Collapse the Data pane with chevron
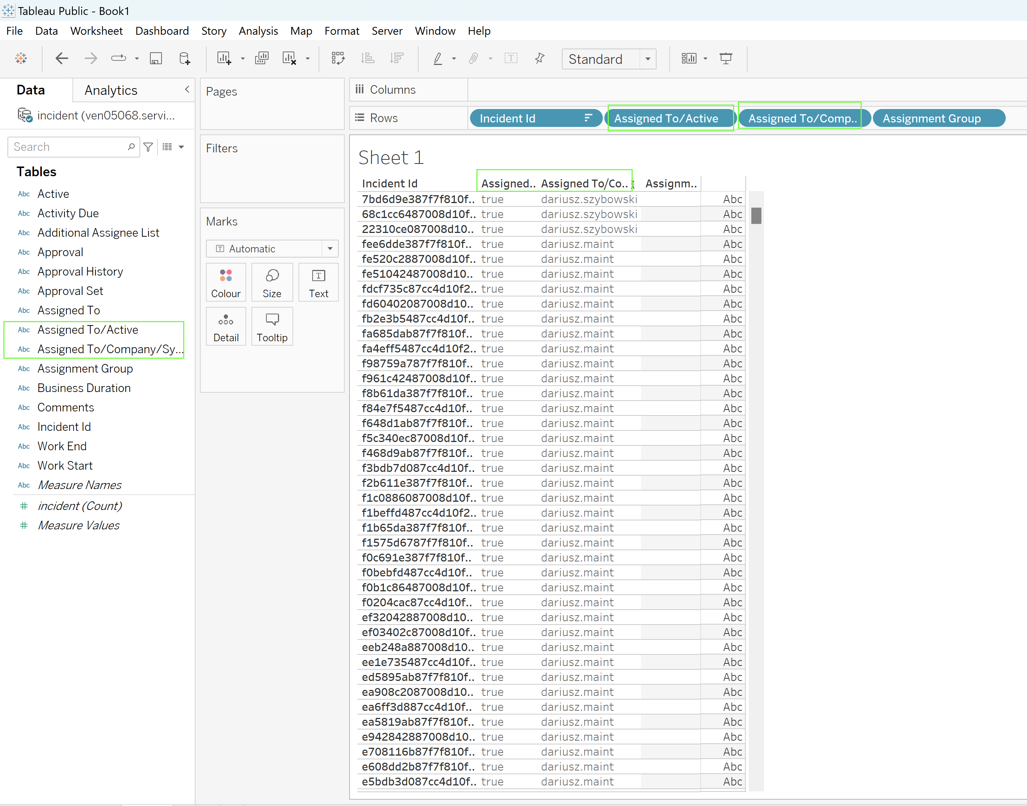Viewport: 1027px width, 806px height. (187, 89)
